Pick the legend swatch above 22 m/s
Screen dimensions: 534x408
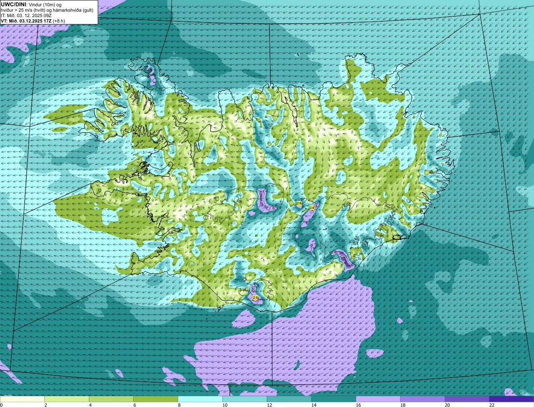coord(512,399)
